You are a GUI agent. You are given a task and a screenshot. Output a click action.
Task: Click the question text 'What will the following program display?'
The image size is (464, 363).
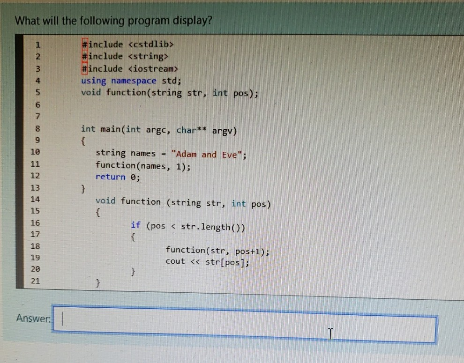tap(113, 21)
